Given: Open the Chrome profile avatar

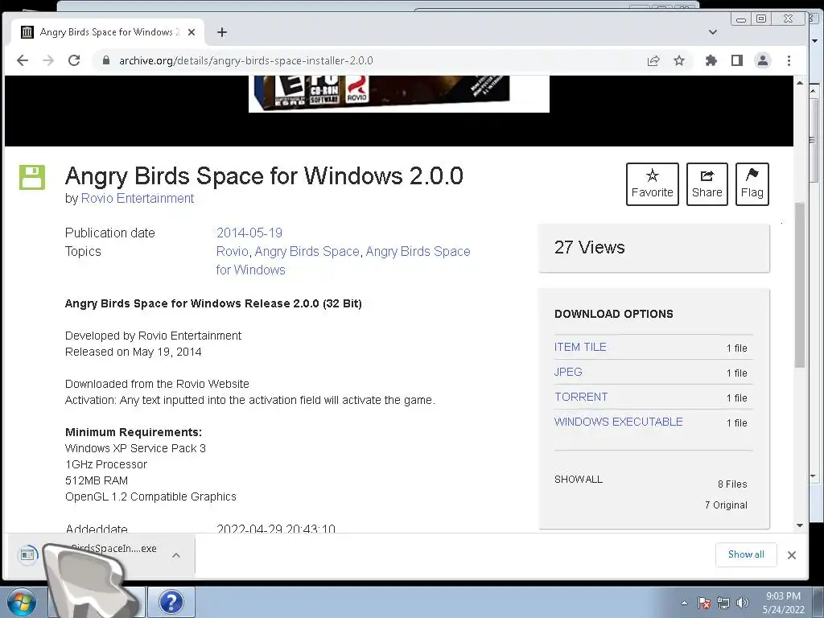Looking at the screenshot, I should click(763, 60).
